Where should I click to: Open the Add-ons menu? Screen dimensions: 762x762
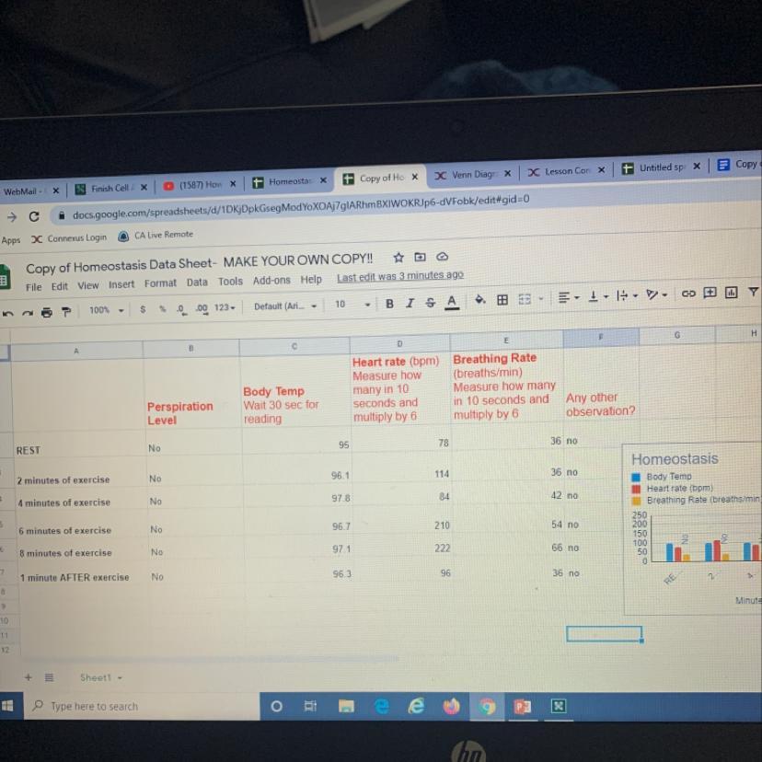click(271, 281)
